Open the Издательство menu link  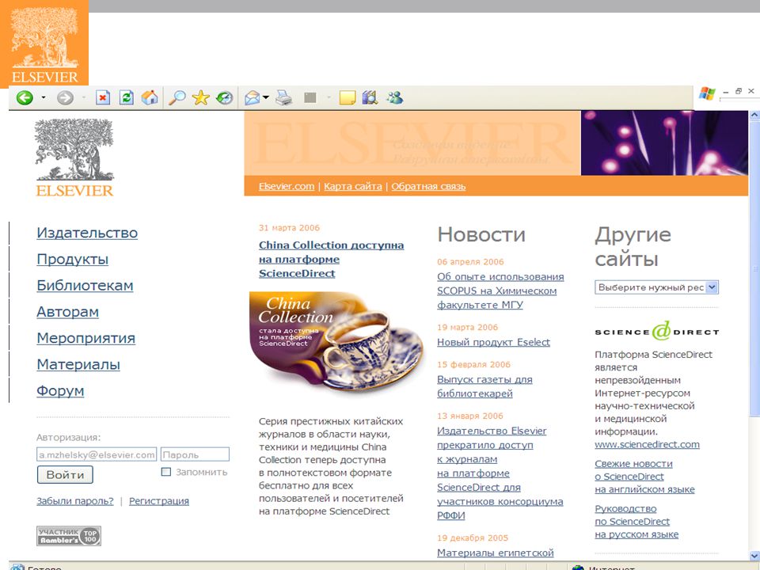87,233
